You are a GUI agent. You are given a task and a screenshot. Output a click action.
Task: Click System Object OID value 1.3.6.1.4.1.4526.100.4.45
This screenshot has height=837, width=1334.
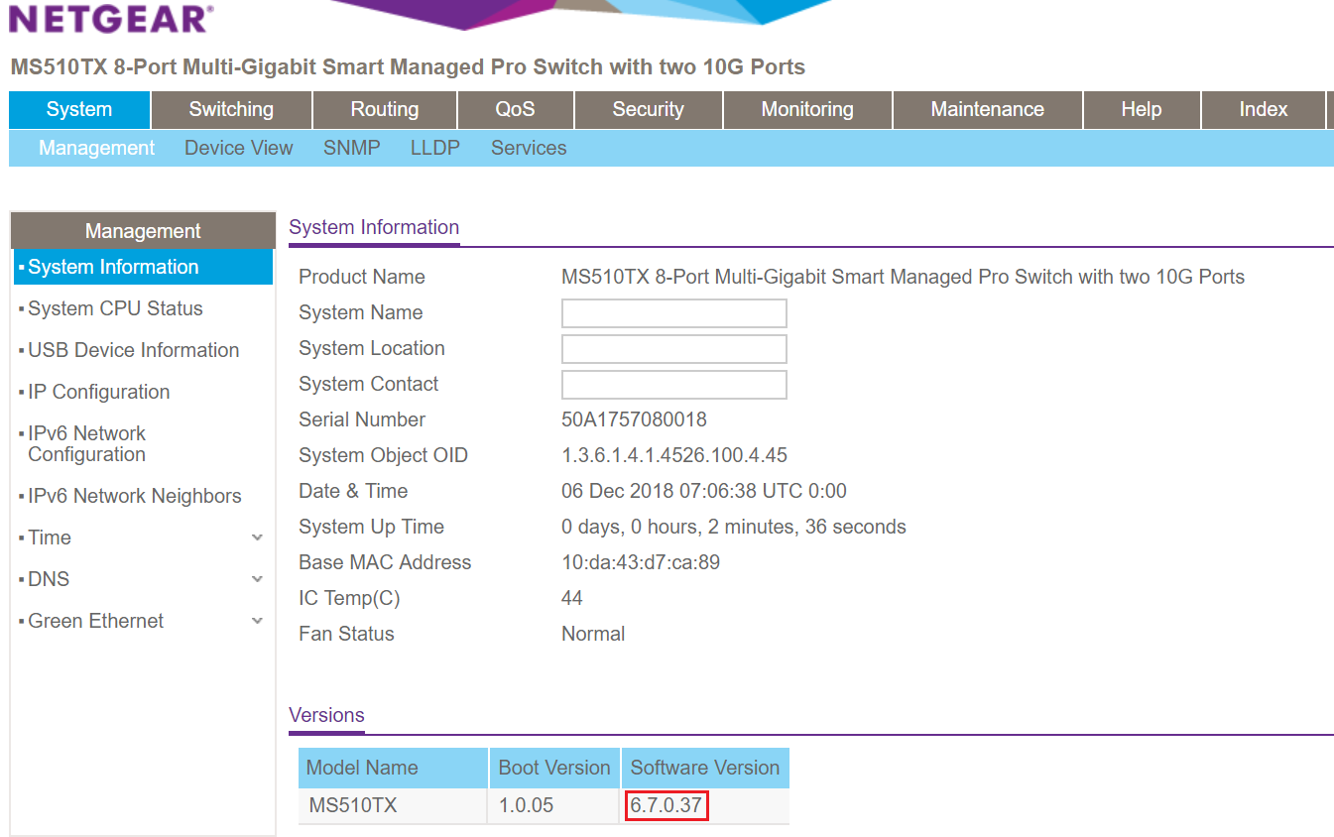click(674, 455)
